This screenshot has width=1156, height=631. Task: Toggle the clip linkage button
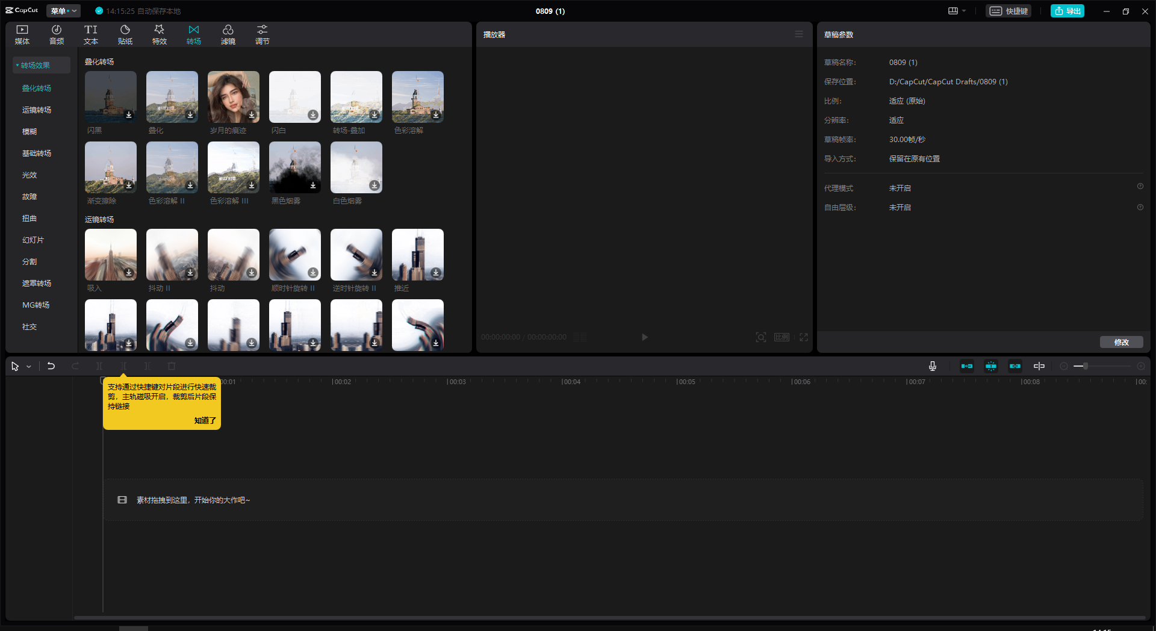(1015, 366)
